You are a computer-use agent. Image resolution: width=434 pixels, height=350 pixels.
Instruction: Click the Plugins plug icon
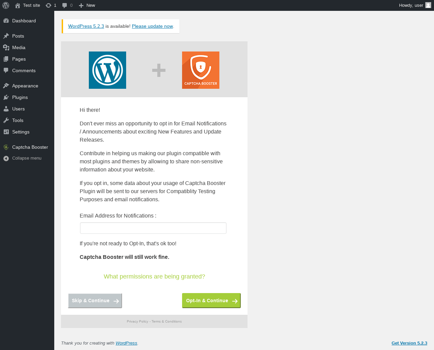click(x=6, y=97)
